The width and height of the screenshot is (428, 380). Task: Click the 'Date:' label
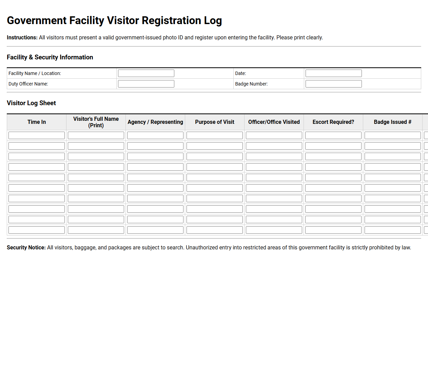(240, 73)
